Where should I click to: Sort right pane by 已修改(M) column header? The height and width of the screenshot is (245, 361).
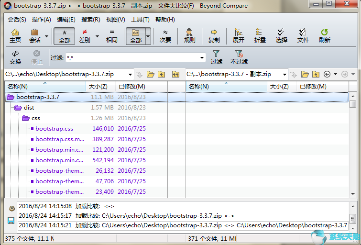322,87
